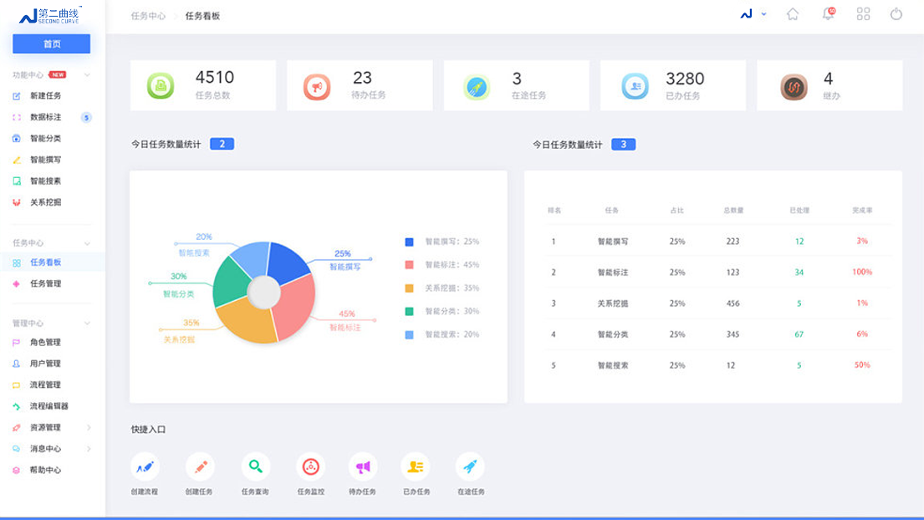Click the 任务总数 4510 statistics card
Screen dimensions: 924x520
click(x=202, y=85)
